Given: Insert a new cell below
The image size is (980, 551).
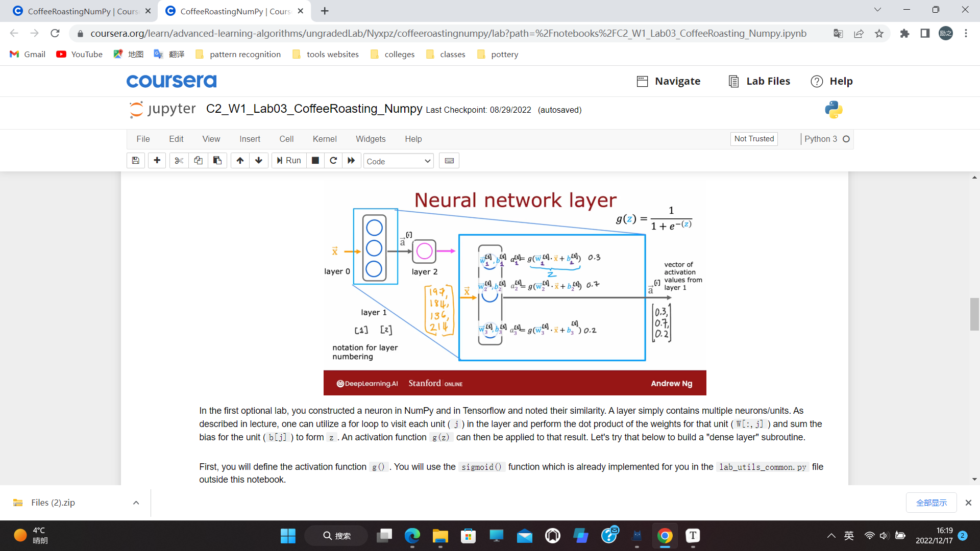Looking at the screenshot, I should [x=157, y=160].
